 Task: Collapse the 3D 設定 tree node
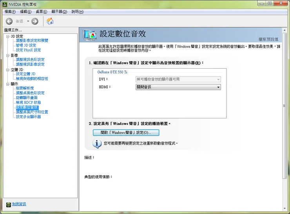7,36
